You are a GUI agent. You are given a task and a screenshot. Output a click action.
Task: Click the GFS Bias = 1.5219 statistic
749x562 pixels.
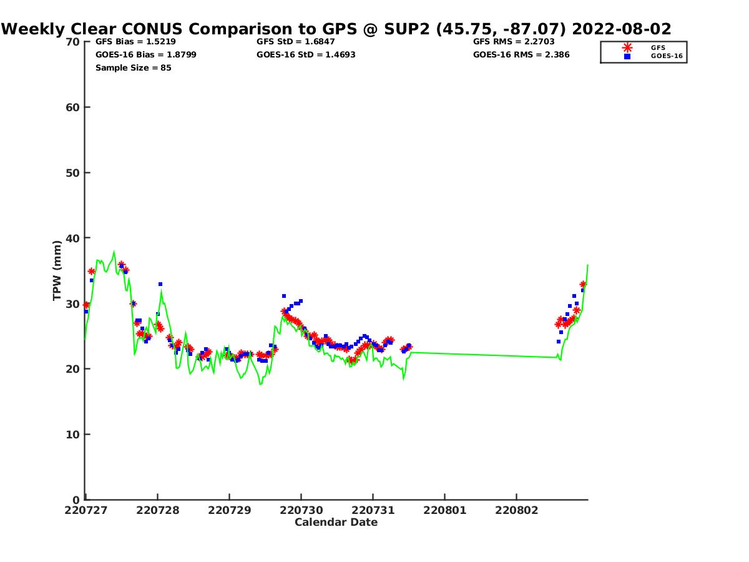tap(135, 42)
